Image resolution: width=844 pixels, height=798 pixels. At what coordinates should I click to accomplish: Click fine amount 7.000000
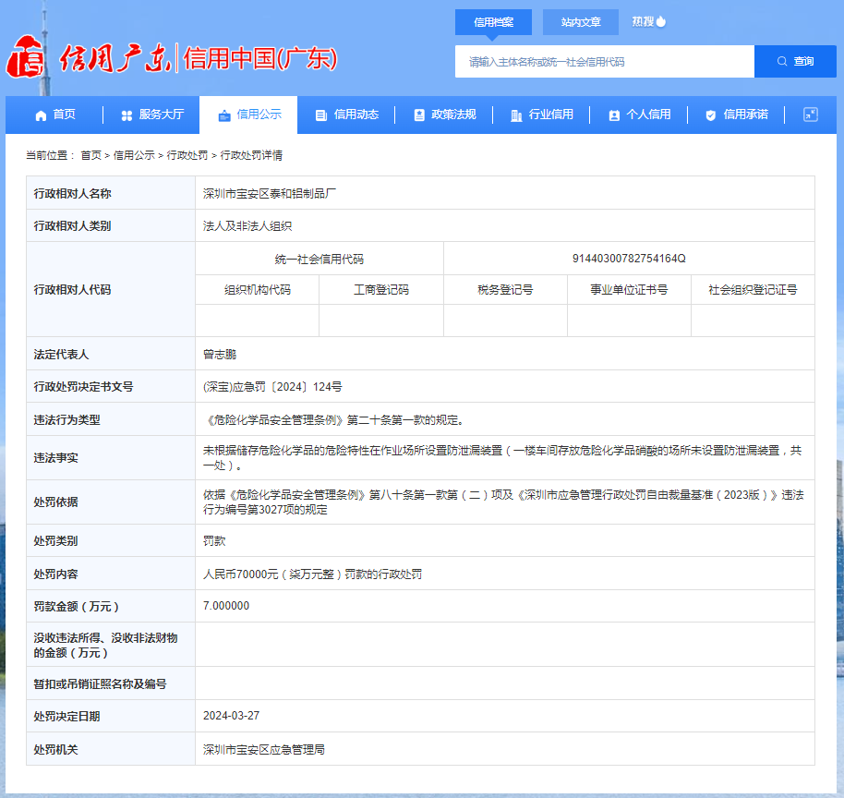(226, 606)
